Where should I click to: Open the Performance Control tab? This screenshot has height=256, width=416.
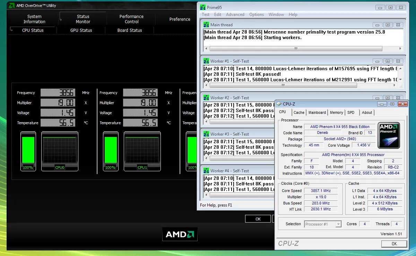click(131, 19)
